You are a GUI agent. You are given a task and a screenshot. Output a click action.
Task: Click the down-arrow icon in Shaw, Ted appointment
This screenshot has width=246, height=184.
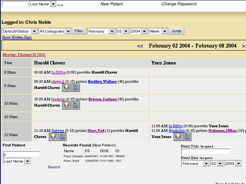tap(53, 137)
